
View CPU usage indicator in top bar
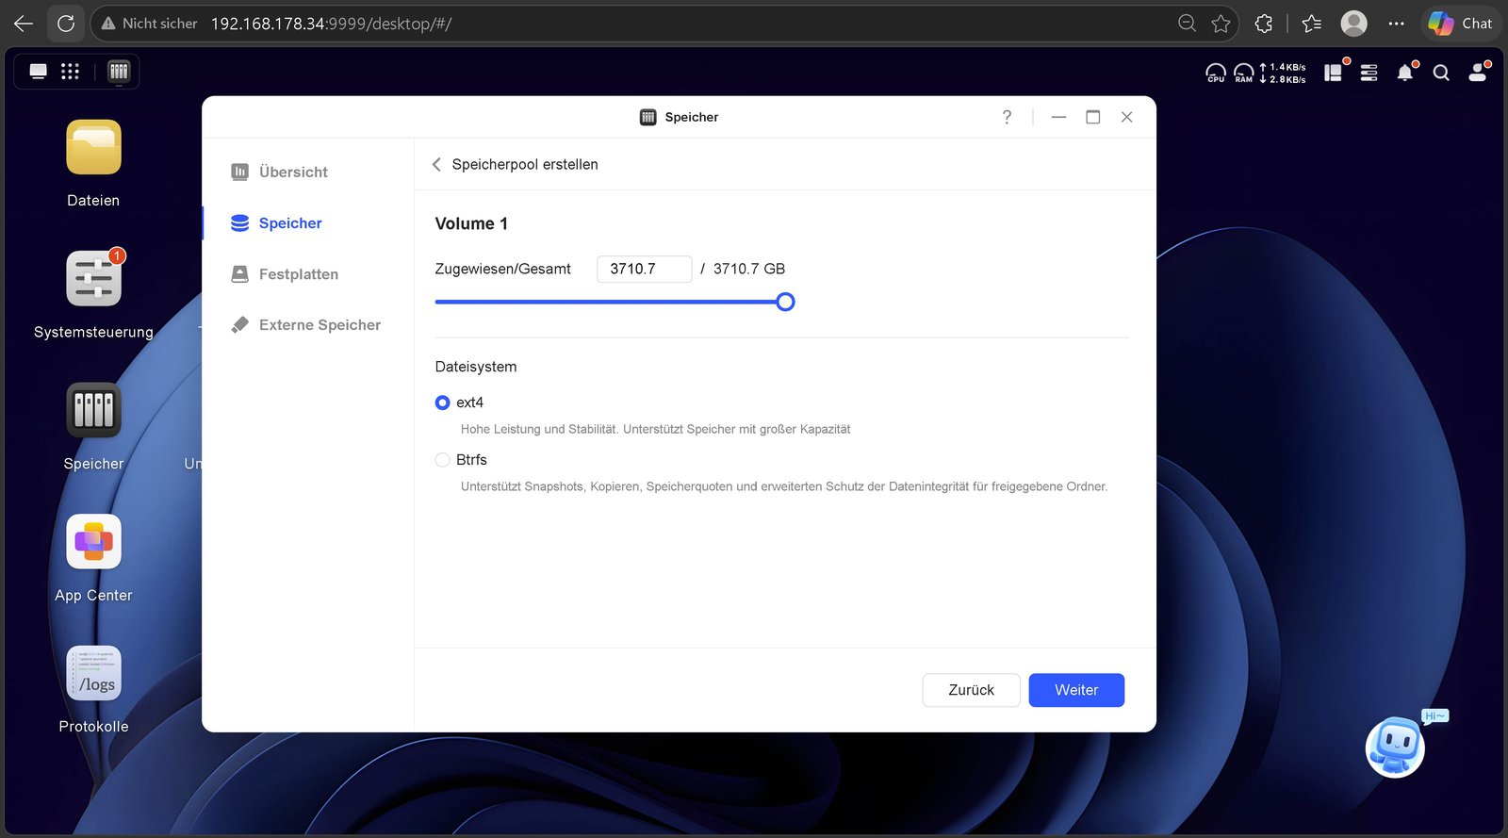click(1216, 73)
